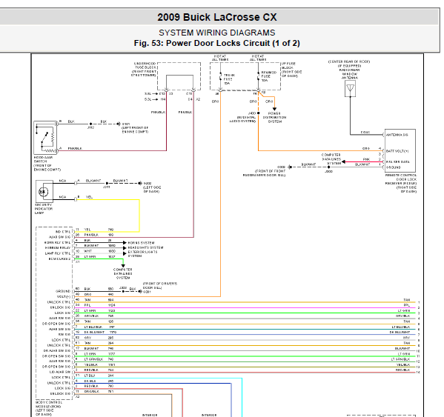Click the HOT AT ALL TIMES label above Trunk fuse
Image resolution: width=444 pixels, height=417 pixels.
[220, 58]
